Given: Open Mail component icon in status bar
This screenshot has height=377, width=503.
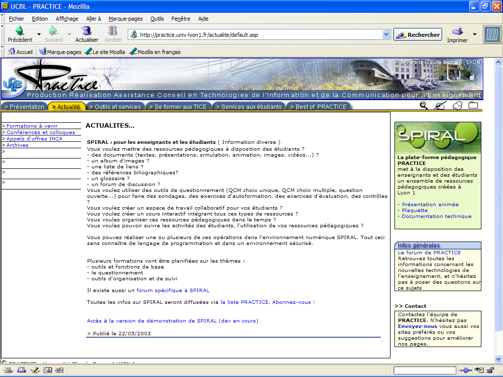Looking at the screenshot, I should click(x=22, y=370).
